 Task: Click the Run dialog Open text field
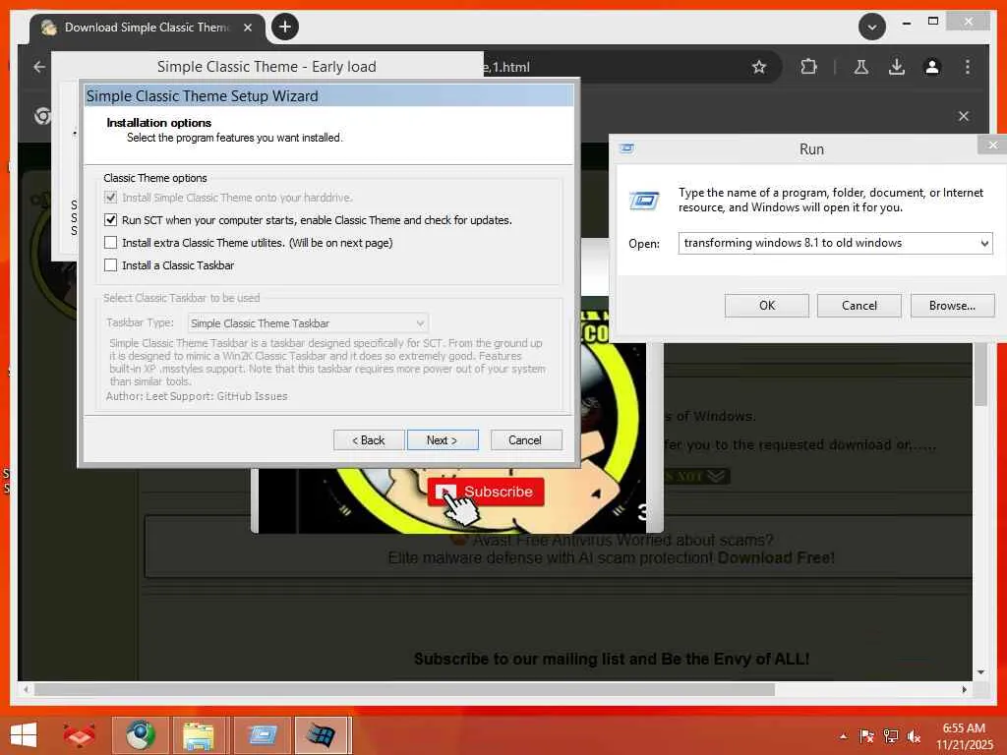point(827,244)
